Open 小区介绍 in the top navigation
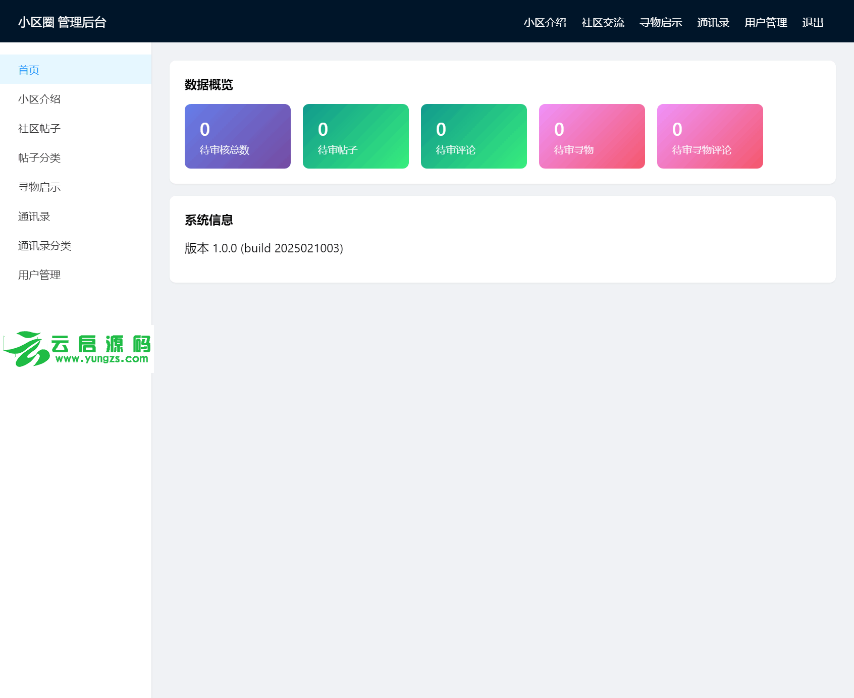This screenshot has height=698, width=854. pyautogui.click(x=545, y=23)
